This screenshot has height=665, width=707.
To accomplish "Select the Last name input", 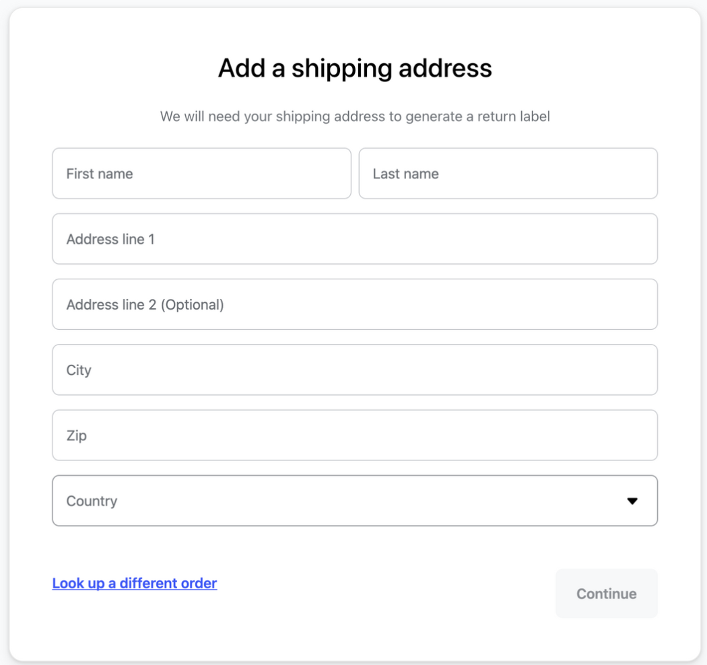I will (508, 173).
